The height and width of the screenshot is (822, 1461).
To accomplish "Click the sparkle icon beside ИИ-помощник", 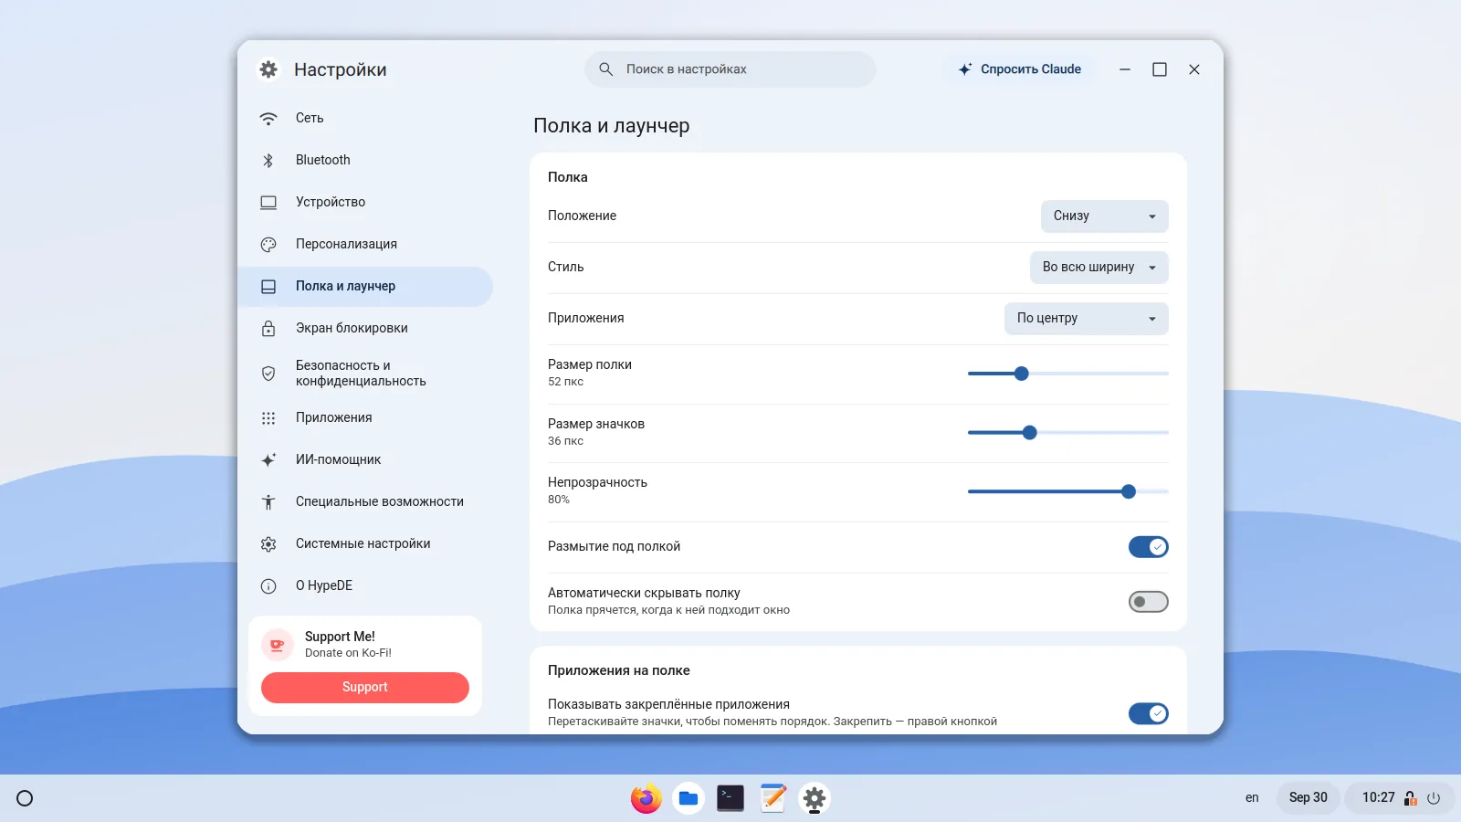I will pyautogui.click(x=268, y=460).
